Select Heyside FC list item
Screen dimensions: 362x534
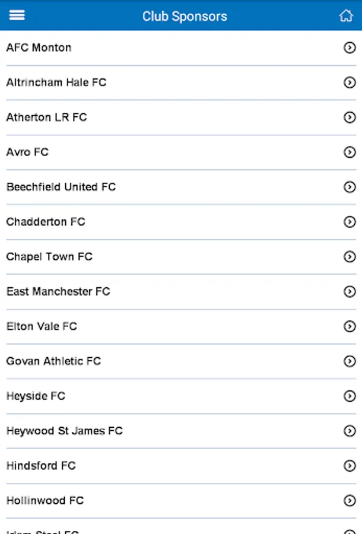[x=36, y=396]
